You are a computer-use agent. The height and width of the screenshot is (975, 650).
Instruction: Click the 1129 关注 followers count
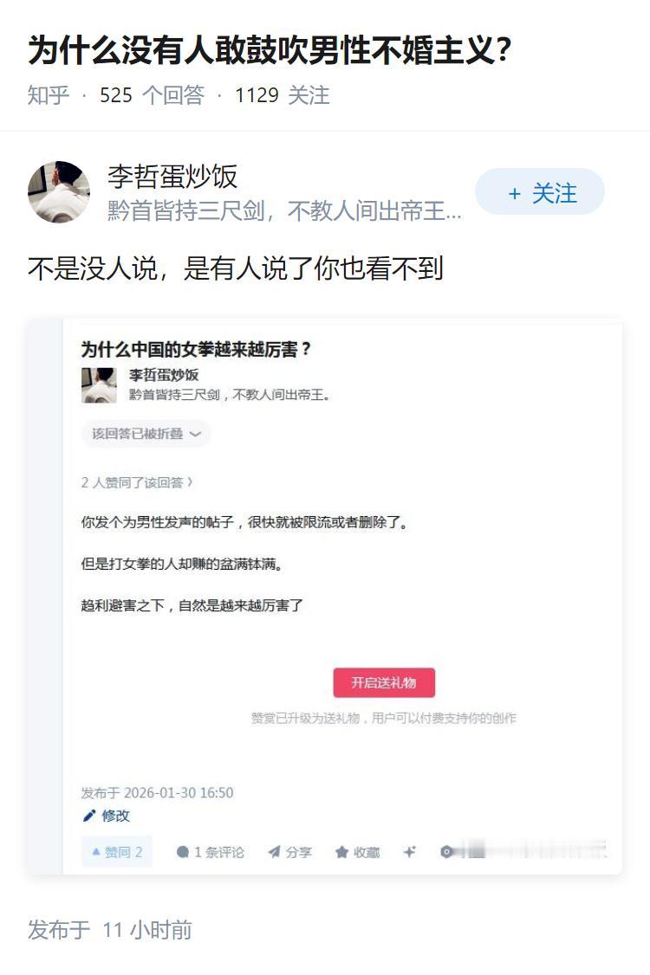click(282, 95)
